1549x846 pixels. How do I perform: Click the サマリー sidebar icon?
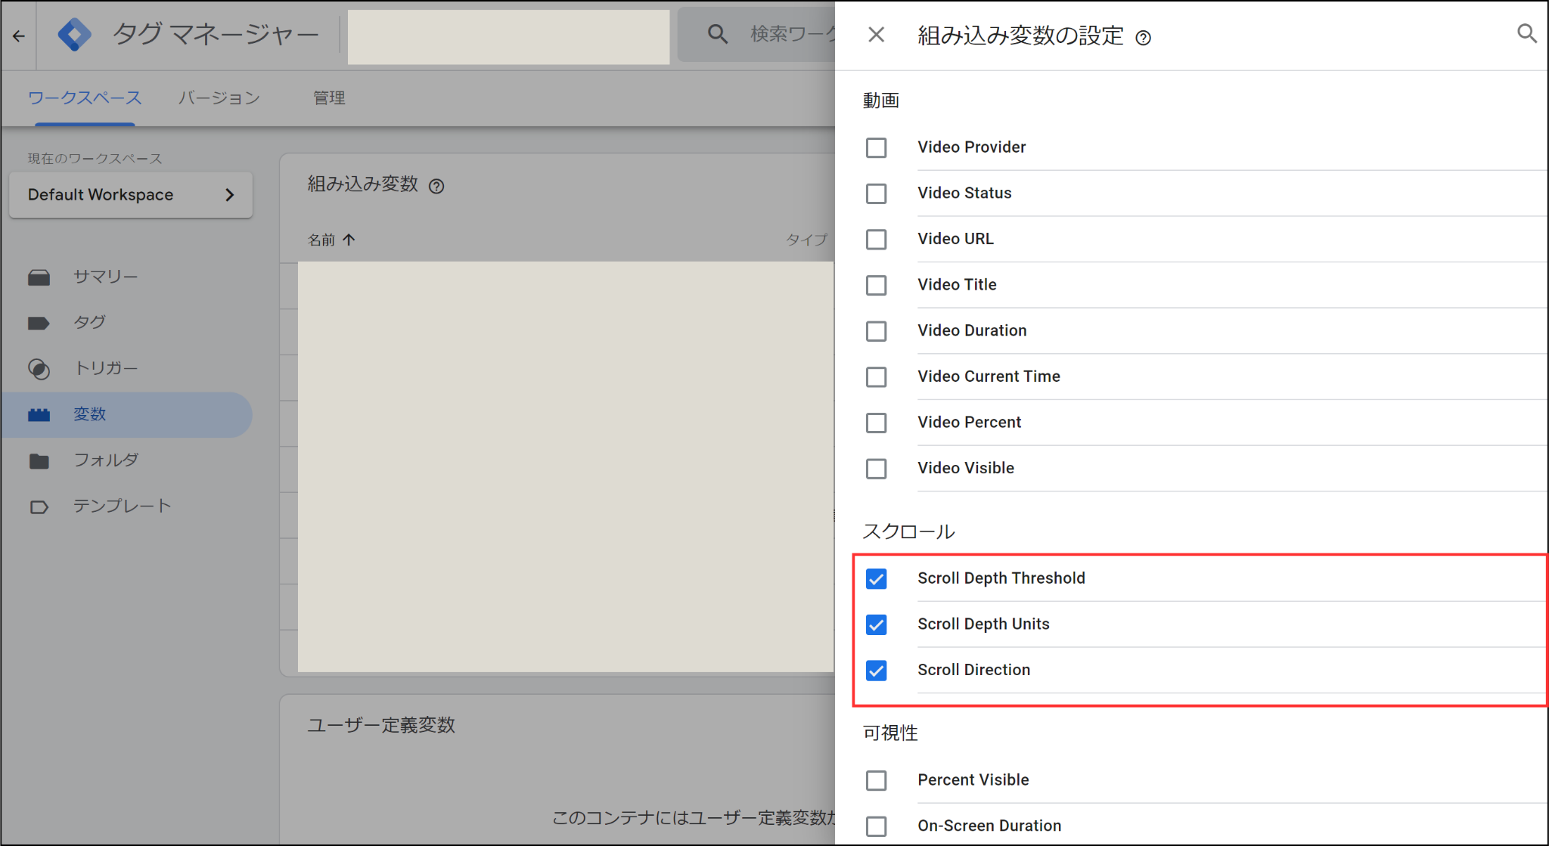39,277
